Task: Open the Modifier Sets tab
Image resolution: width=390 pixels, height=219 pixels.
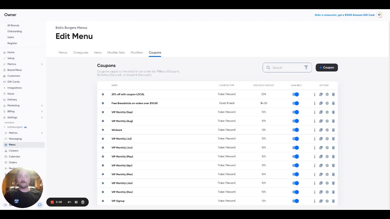Action: [x=116, y=53]
